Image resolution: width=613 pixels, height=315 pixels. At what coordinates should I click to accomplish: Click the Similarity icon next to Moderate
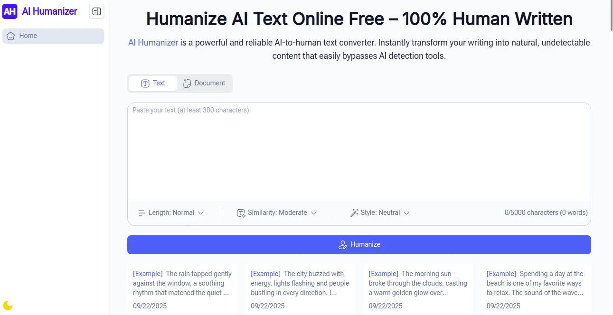(x=241, y=213)
